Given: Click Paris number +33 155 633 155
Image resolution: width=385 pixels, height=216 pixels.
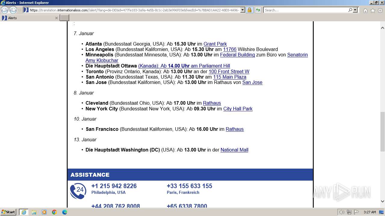Looking at the screenshot, I should (189, 186).
